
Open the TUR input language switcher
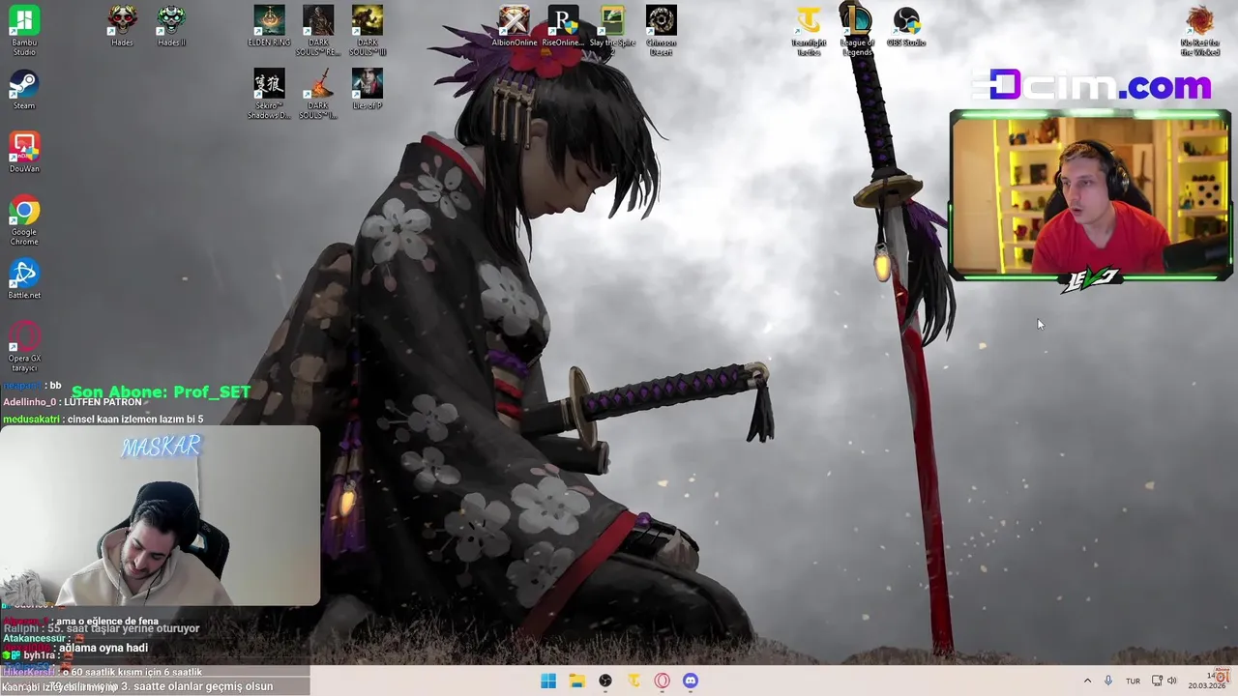[x=1133, y=681]
